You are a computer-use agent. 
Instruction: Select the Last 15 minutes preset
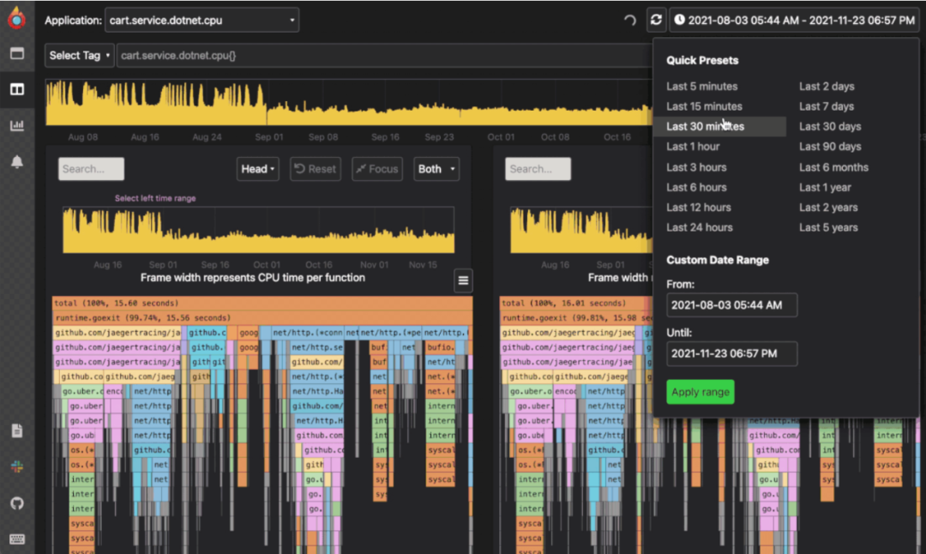point(704,106)
